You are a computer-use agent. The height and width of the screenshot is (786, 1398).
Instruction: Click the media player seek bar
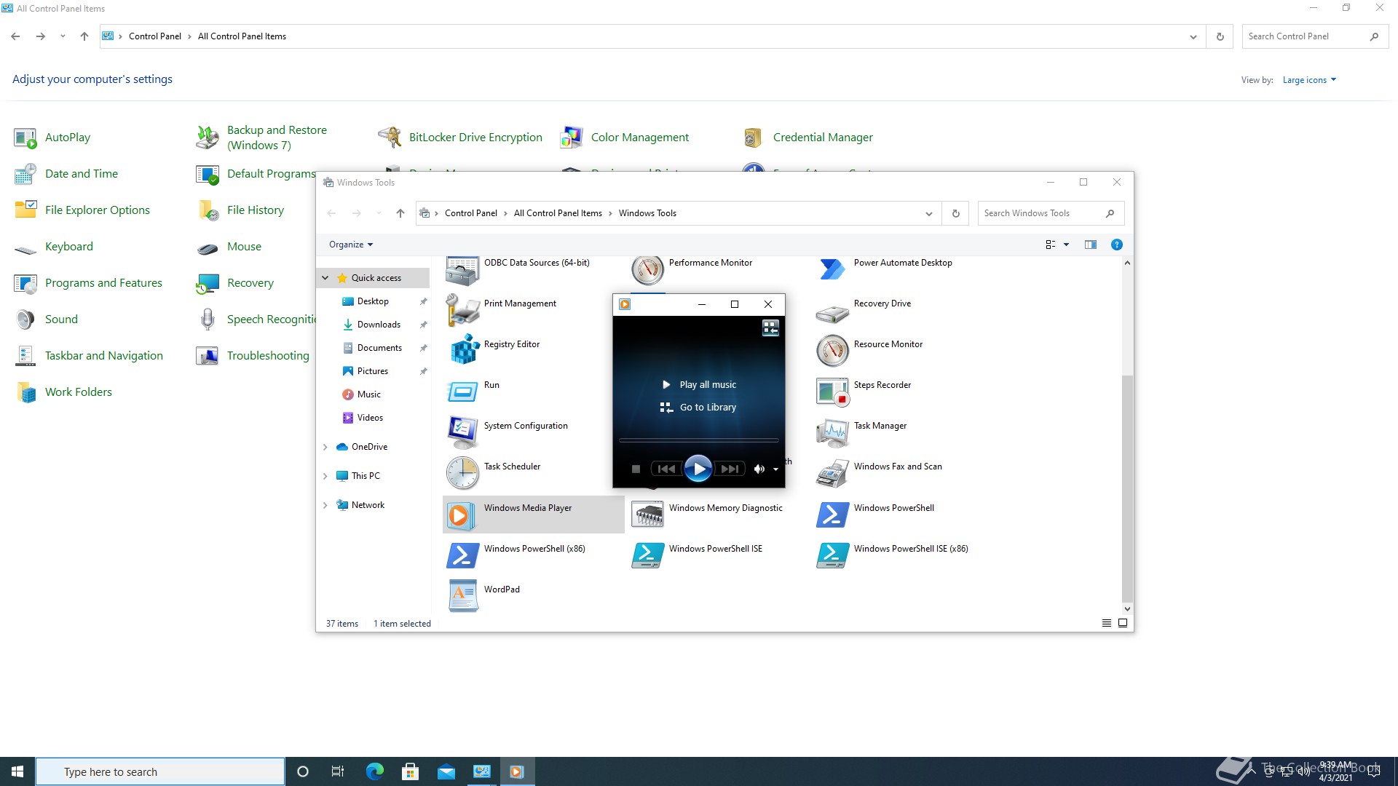[x=698, y=440]
